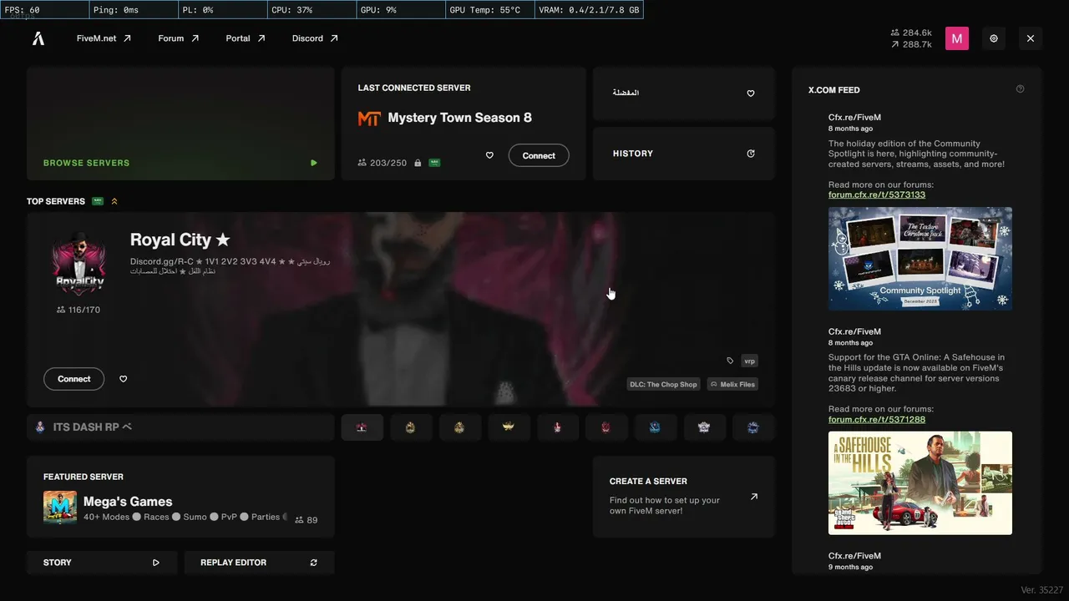Open the Create a Server card
Viewport: 1069px width, 601px height.
684,497
